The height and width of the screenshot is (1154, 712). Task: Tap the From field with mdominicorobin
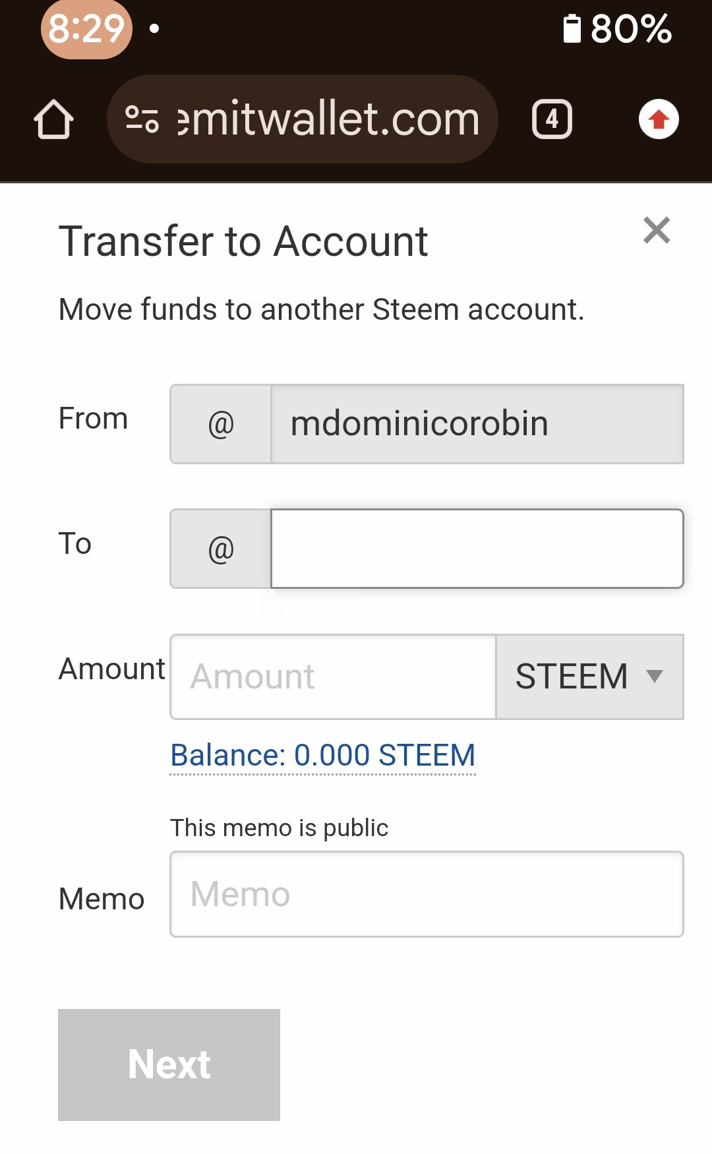click(477, 424)
